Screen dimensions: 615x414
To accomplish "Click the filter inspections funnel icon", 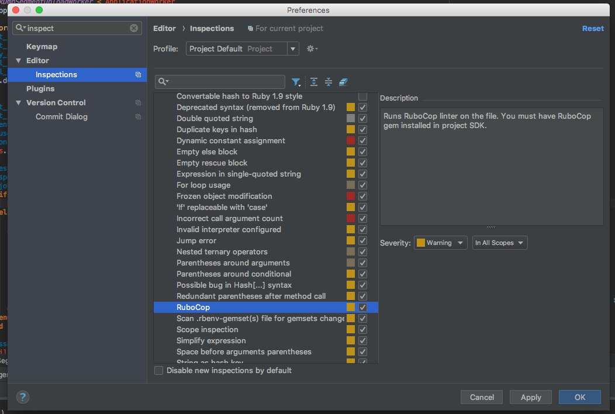I will tap(296, 82).
